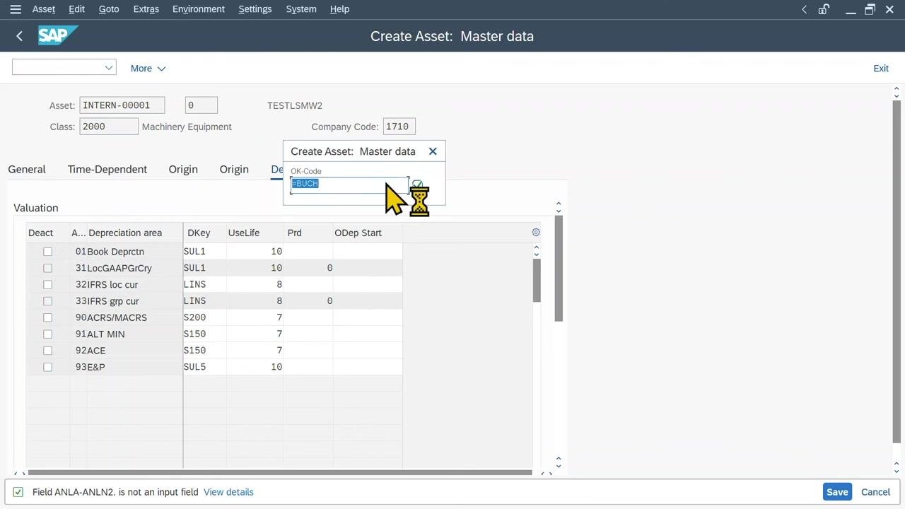Image resolution: width=905 pixels, height=509 pixels.
Task: Click the horizontal table scrollbar
Action: pyautogui.click(x=280, y=472)
